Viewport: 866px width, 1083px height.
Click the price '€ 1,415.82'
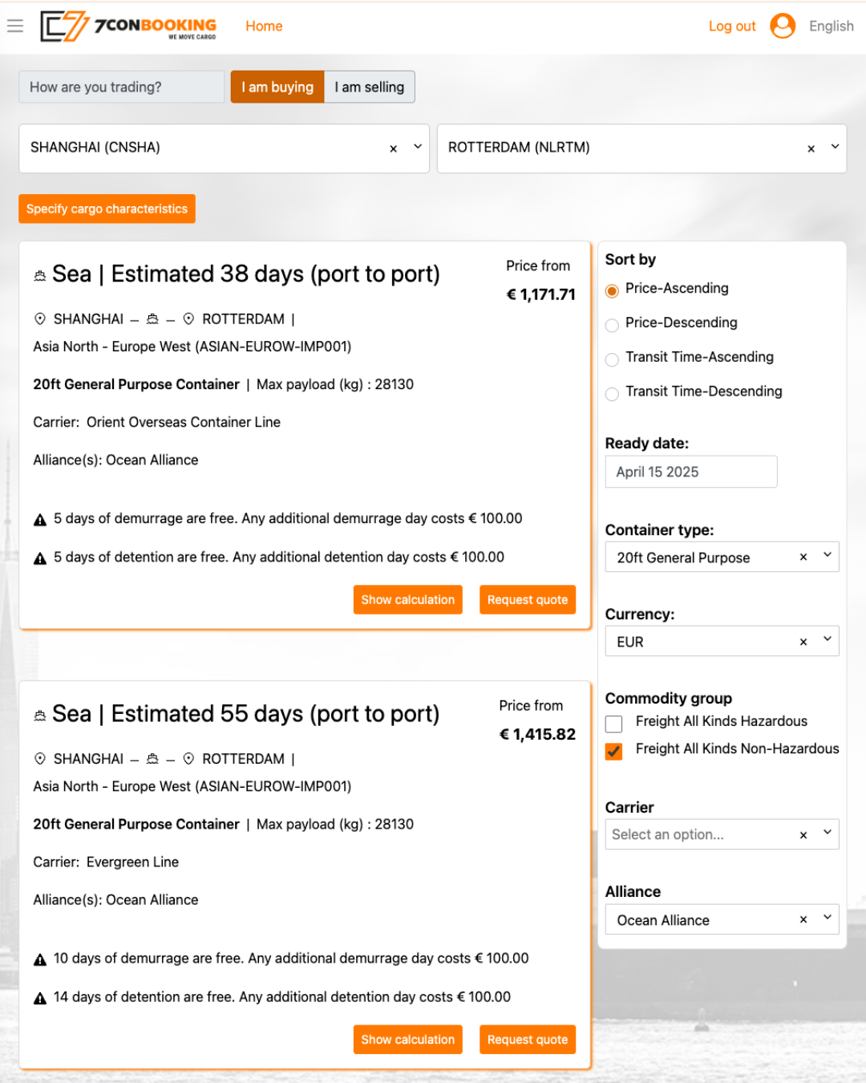click(x=537, y=734)
